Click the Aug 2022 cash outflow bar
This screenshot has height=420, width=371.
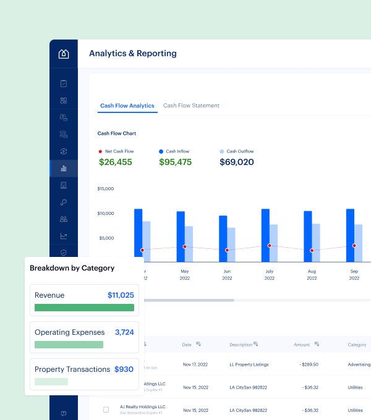(316, 243)
